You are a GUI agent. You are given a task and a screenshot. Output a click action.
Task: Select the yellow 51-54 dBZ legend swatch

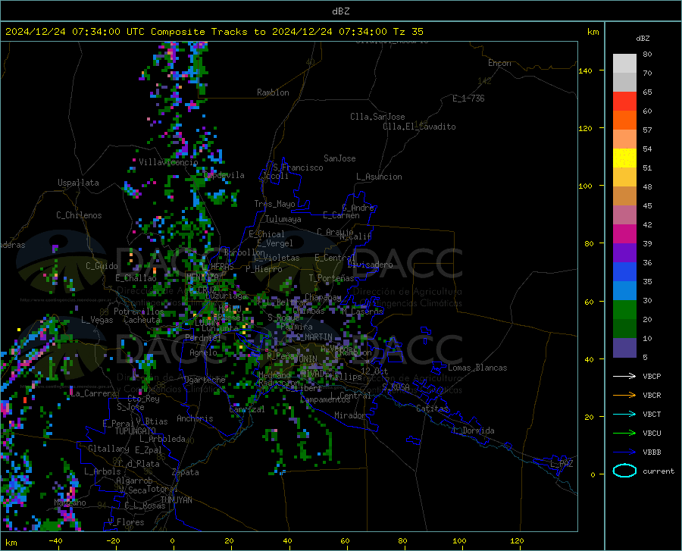[624, 158]
